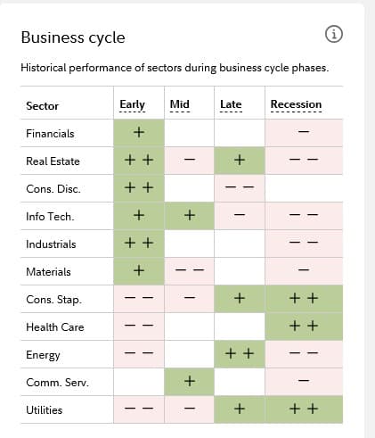Click Energy Late double-plus cell

[x=240, y=354]
